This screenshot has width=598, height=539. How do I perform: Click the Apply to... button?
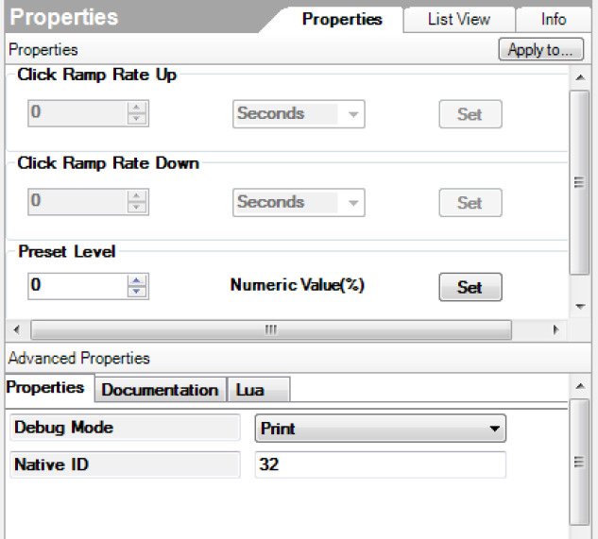(540, 49)
